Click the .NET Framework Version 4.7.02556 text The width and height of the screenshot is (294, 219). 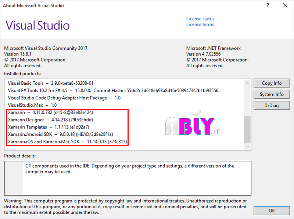204,54
